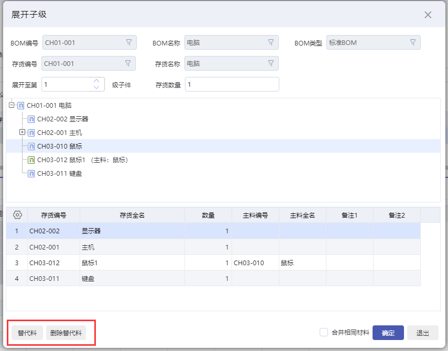Click the blue item icon beside CH03-010 鼠标
Screen dimensions: 448x351
30,146
